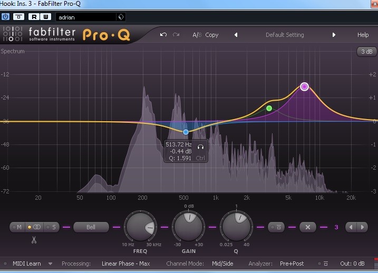Click the Q knob
The width and height of the screenshot is (378, 273).
(x=236, y=227)
